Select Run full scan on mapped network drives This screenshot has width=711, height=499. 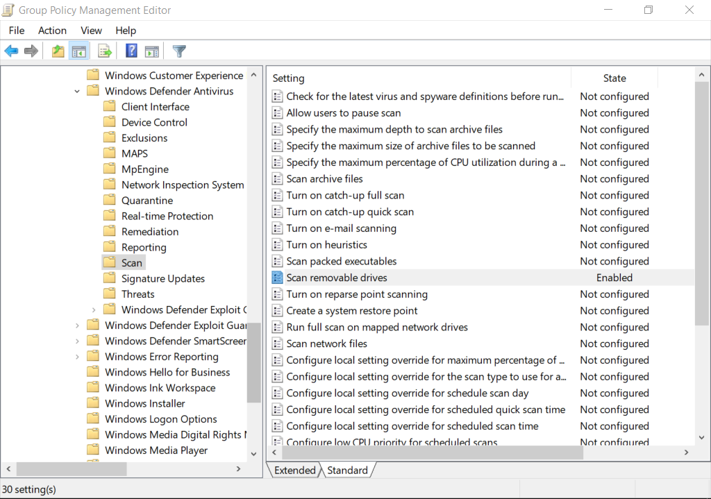pyautogui.click(x=377, y=327)
